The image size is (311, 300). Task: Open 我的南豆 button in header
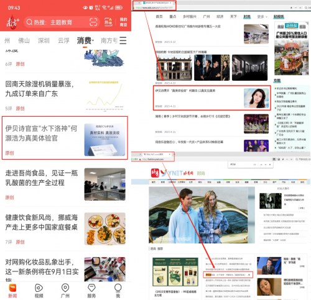tap(123, 22)
